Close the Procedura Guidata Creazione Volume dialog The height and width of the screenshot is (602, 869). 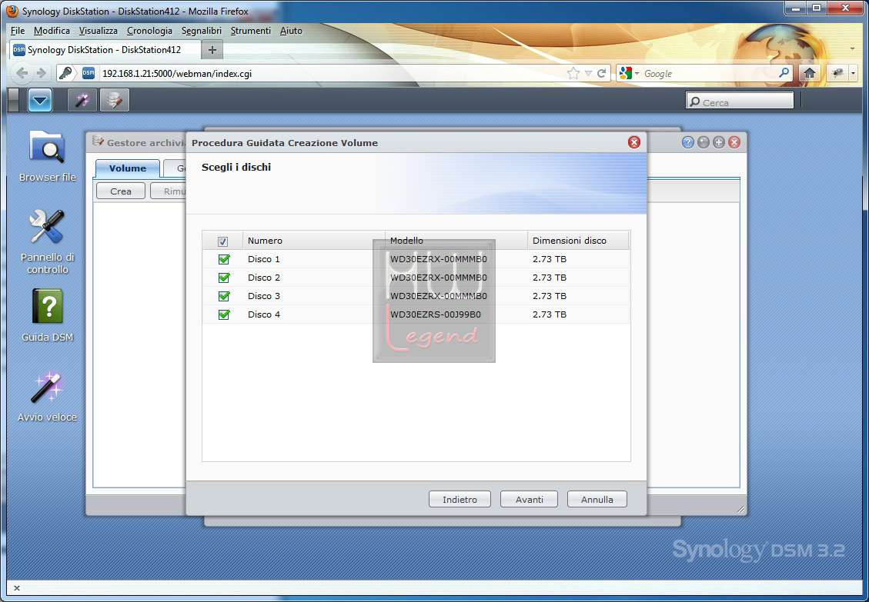(x=634, y=142)
